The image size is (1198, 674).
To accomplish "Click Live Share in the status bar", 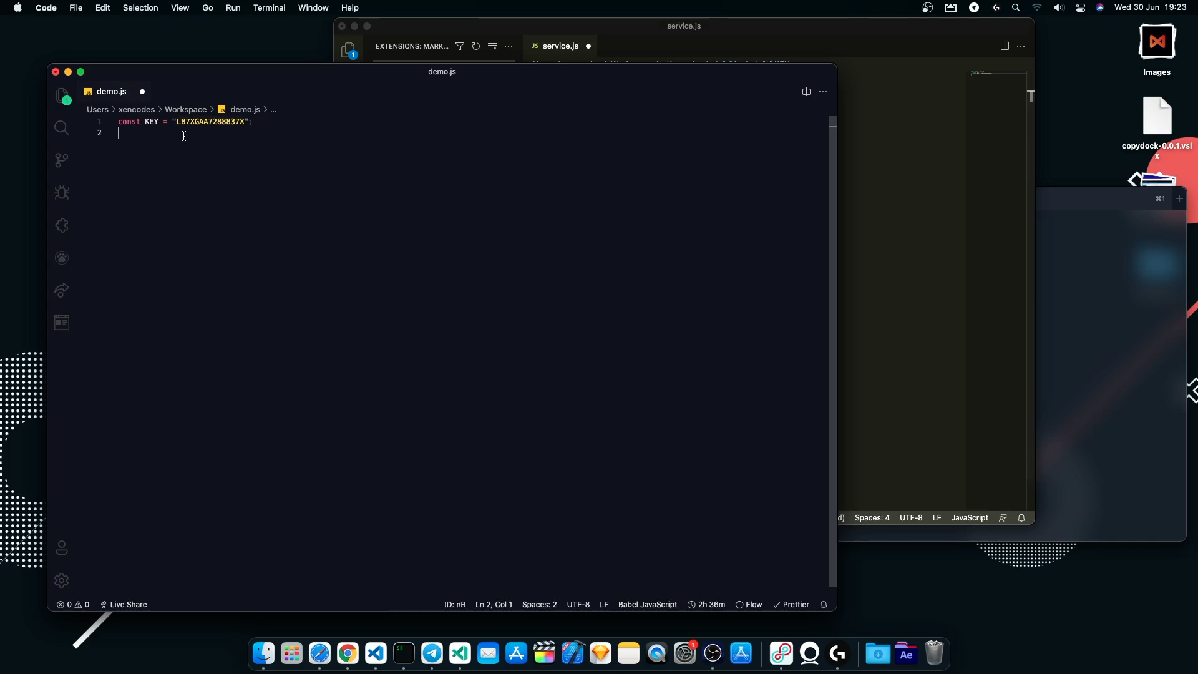I will (124, 605).
